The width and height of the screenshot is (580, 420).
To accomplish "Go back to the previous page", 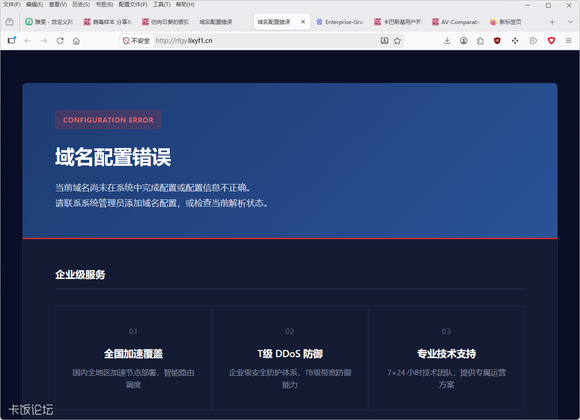I will coord(28,41).
